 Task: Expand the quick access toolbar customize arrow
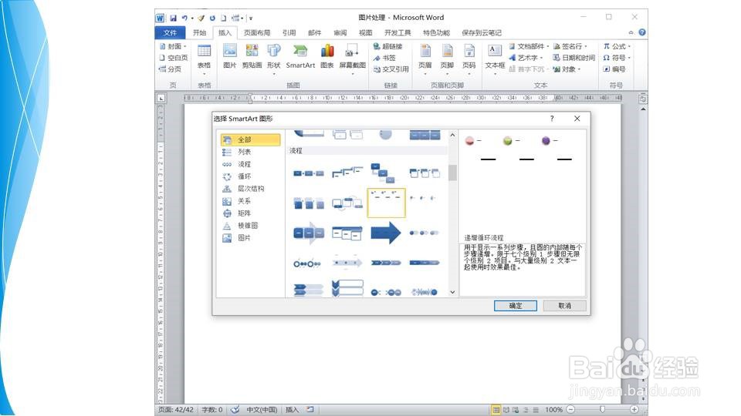(251, 18)
